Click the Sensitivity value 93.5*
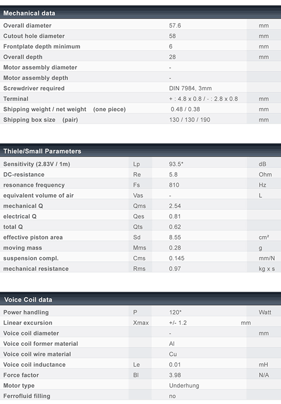 tap(176, 164)
